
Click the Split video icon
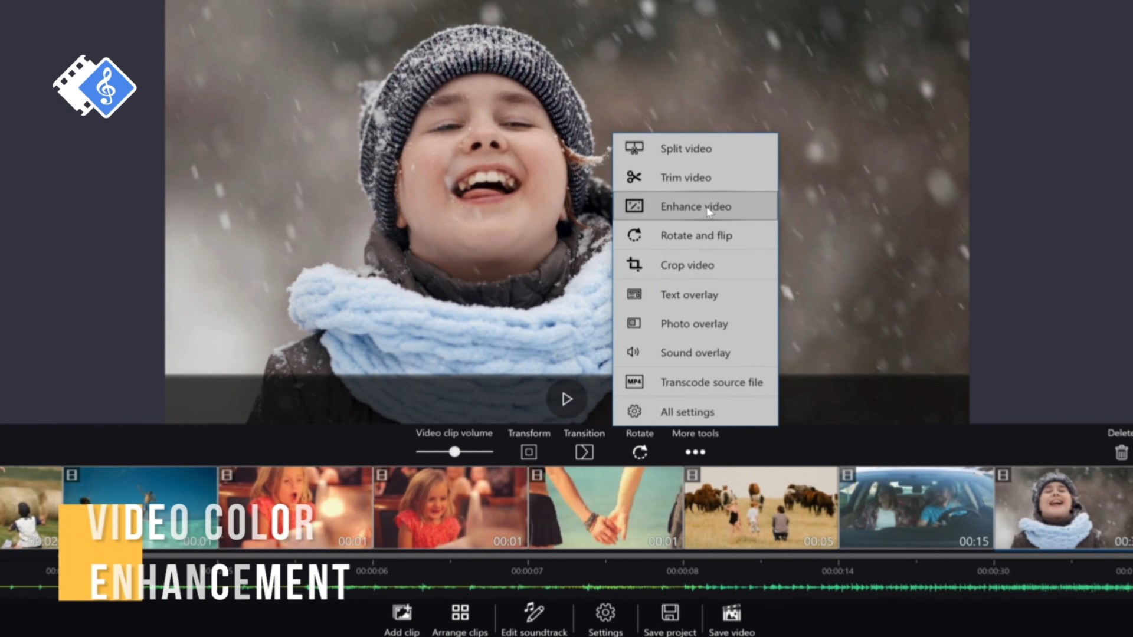(x=634, y=149)
